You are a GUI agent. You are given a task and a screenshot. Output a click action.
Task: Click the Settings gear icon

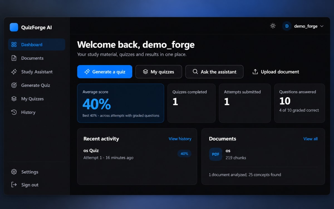(14, 172)
